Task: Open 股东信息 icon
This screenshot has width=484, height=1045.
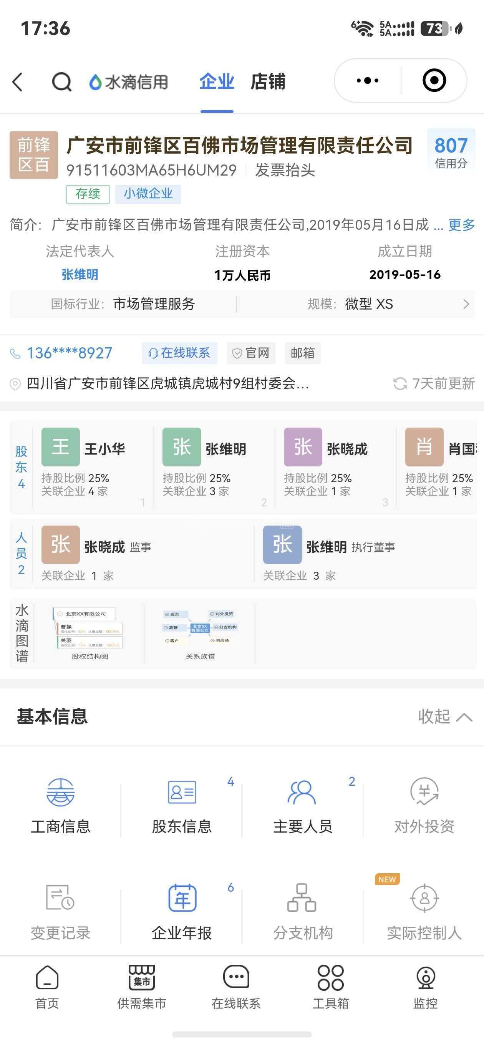Action: pos(182,805)
